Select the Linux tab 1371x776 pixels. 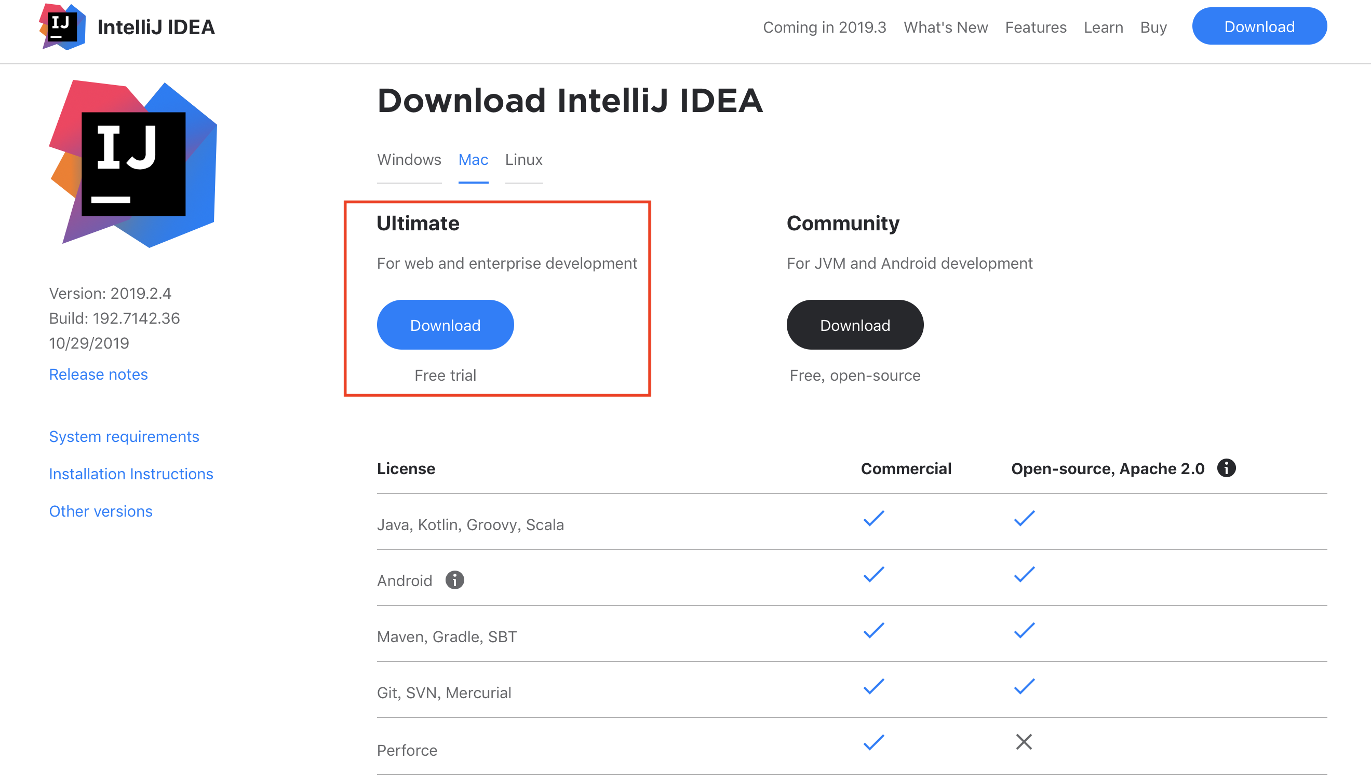pos(523,160)
